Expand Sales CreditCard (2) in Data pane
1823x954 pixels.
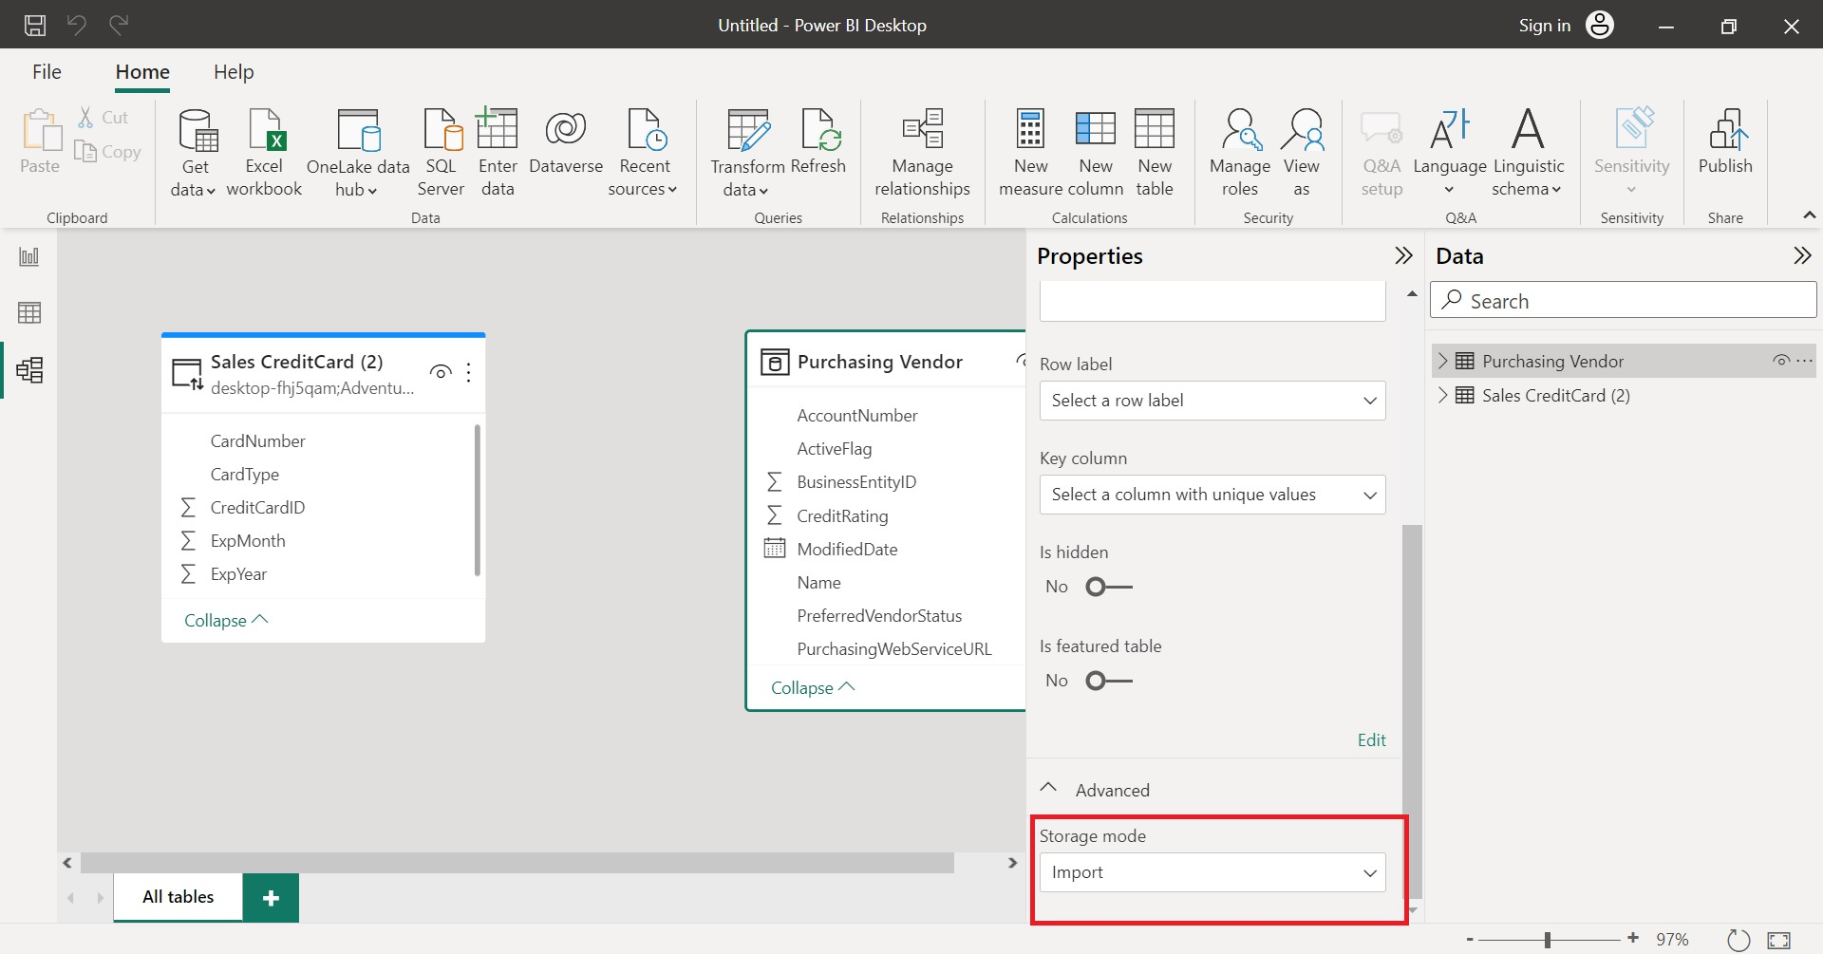(1443, 395)
